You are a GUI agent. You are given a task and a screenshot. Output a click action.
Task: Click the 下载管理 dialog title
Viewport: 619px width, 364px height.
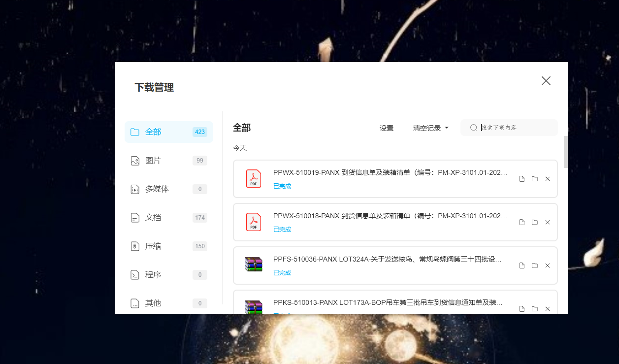point(154,88)
